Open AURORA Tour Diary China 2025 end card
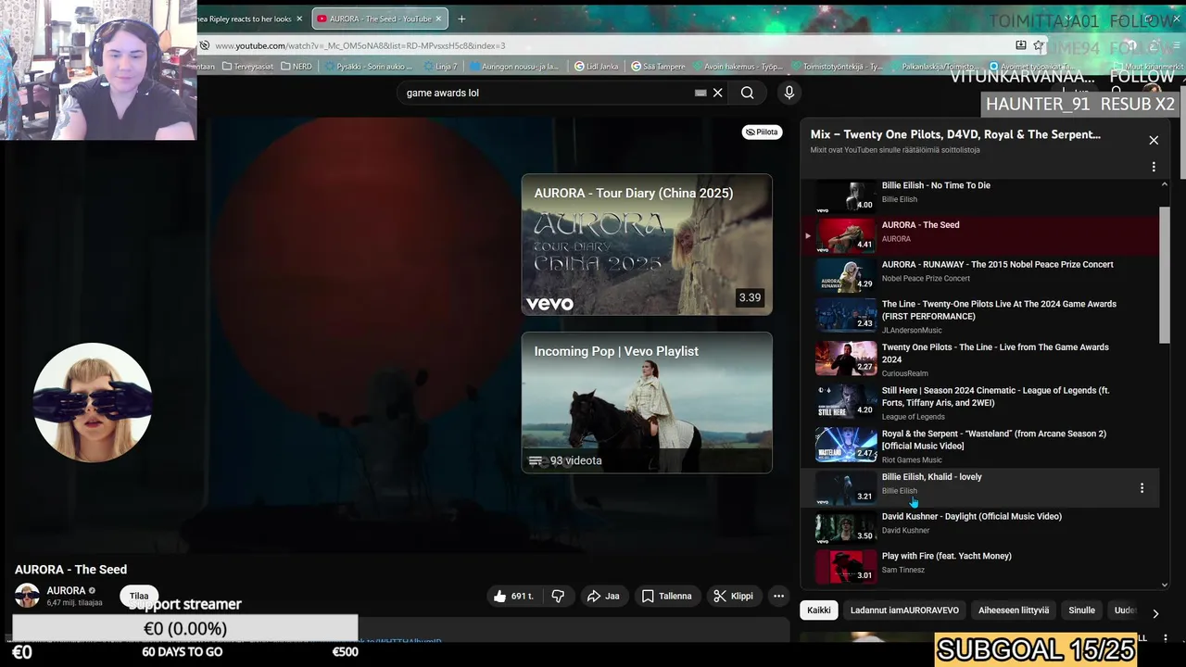This screenshot has height=667, width=1186. tap(647, 245)
